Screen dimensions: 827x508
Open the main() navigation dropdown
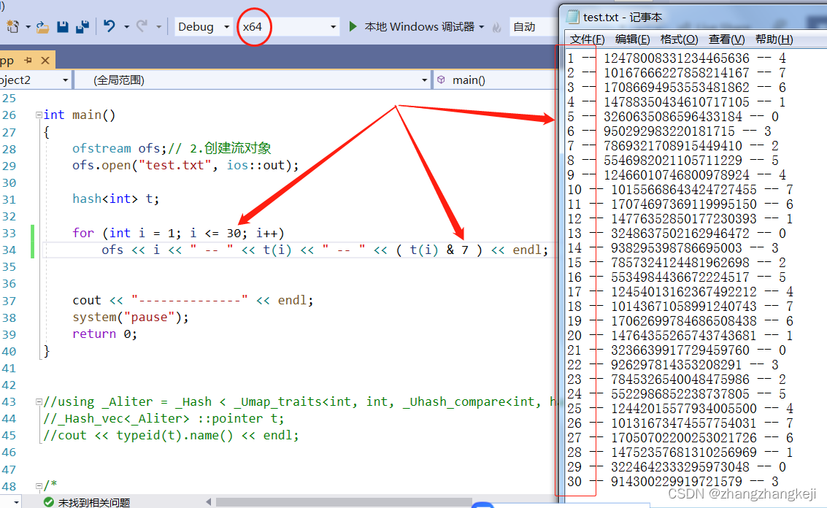point(472,80)
